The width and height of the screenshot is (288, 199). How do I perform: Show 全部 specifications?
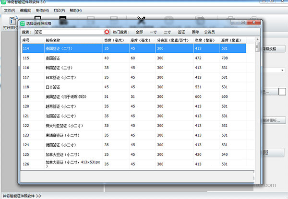click(x=139, y=32)
